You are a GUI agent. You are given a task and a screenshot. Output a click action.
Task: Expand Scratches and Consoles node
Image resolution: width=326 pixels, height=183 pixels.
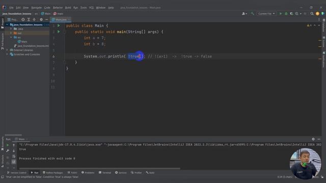pyautogui.click(x=7, y=54)
